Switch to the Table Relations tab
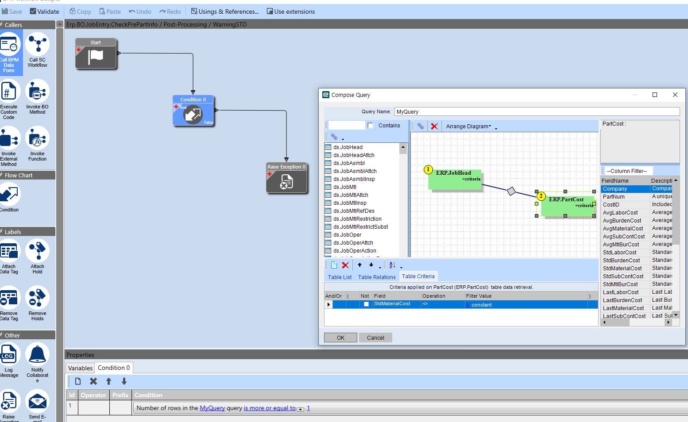This screenshot has height=422, width=688. click(377, 277)
